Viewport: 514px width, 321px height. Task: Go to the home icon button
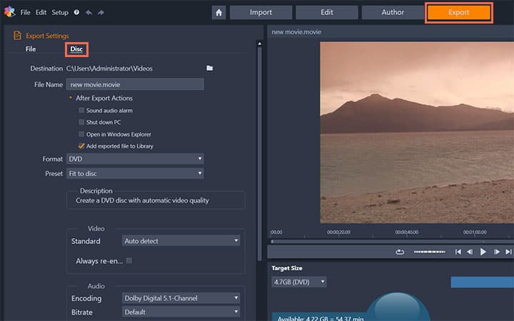tap(218, 13)
